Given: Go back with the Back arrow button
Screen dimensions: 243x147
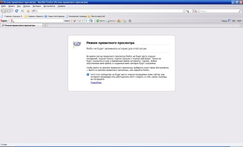Looking at the screenshot, I should click(x=4, y=11).
